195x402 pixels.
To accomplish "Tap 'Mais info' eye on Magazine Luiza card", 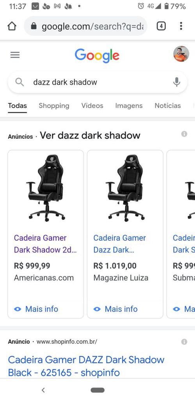I will (115, 309).
